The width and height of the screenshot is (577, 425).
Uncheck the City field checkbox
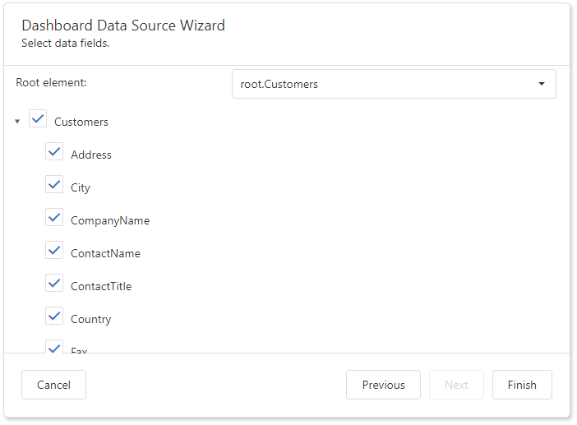tap(54, 185)
